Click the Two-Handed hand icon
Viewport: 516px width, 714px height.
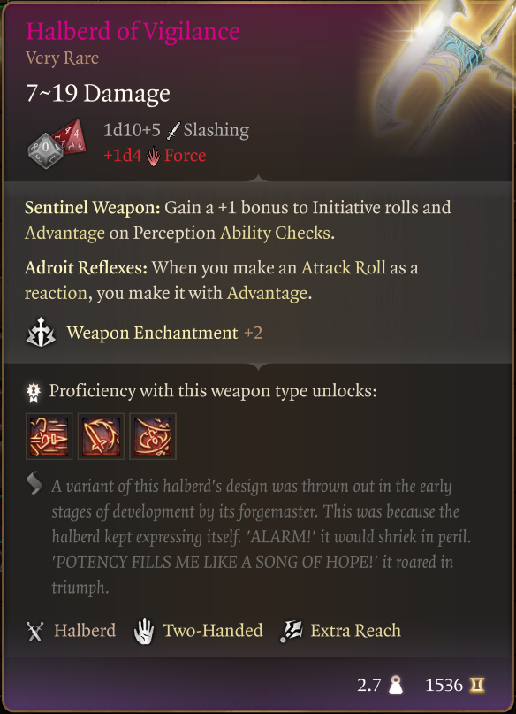(x=144, y=631)
